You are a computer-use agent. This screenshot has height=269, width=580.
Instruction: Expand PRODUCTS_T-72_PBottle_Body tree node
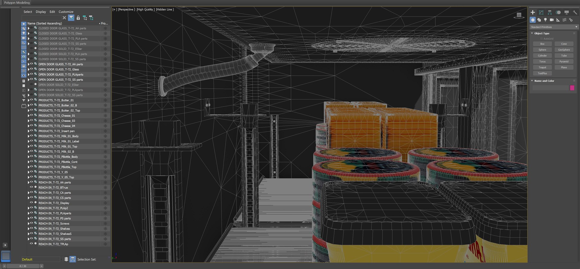(29, 157)
